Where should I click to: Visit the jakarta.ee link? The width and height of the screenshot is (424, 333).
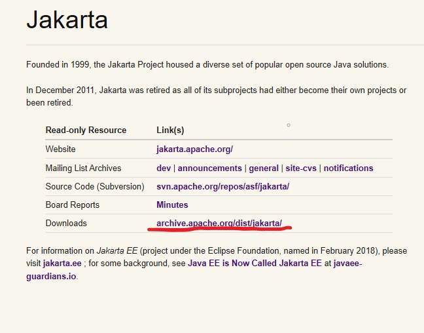tap(62, 263)
